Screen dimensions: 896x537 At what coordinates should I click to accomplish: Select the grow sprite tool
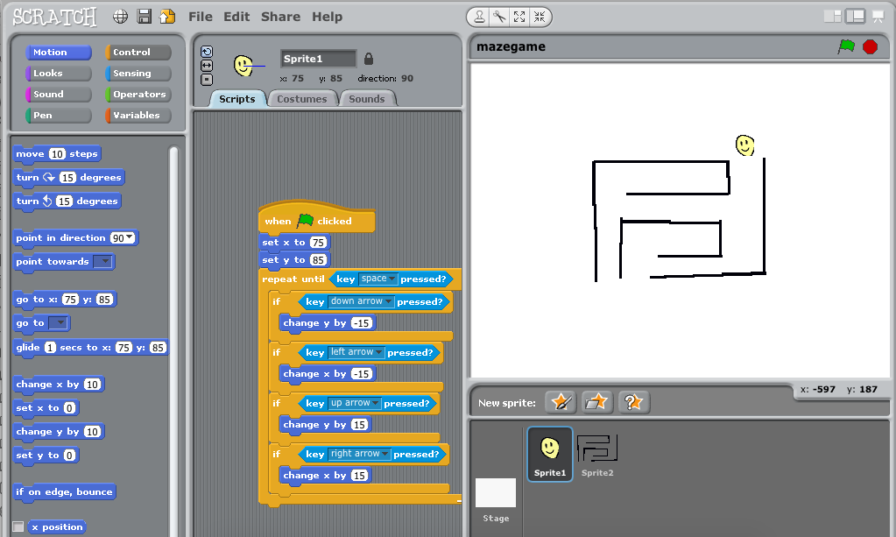tap(519, 16)
